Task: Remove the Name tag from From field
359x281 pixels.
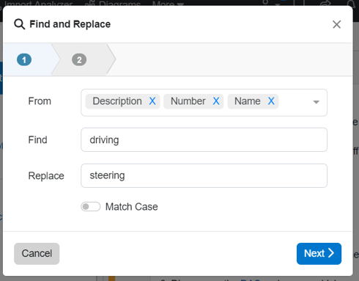Action: point(271,101)
